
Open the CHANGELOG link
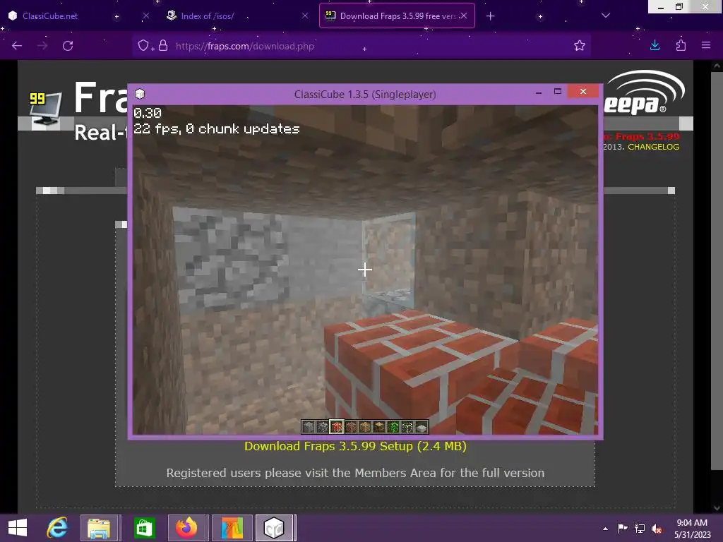click(653, 147)
